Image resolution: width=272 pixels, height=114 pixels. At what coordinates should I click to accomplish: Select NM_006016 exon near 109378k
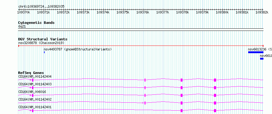(182, 95)
